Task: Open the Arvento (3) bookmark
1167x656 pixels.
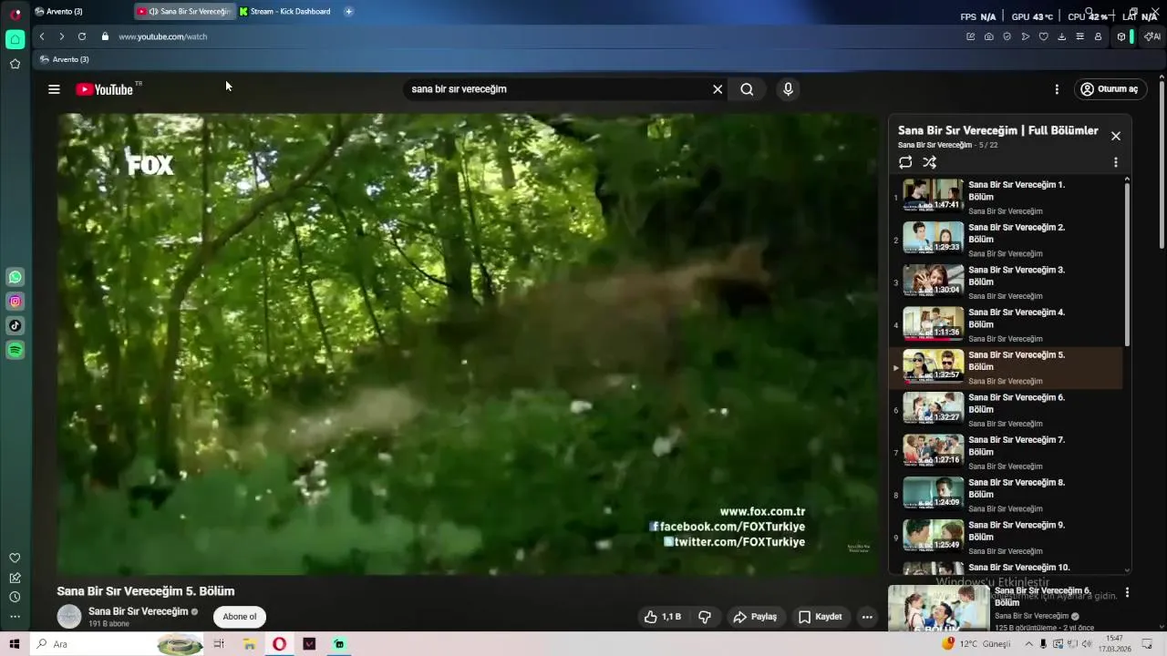Action: pos(64,59)
